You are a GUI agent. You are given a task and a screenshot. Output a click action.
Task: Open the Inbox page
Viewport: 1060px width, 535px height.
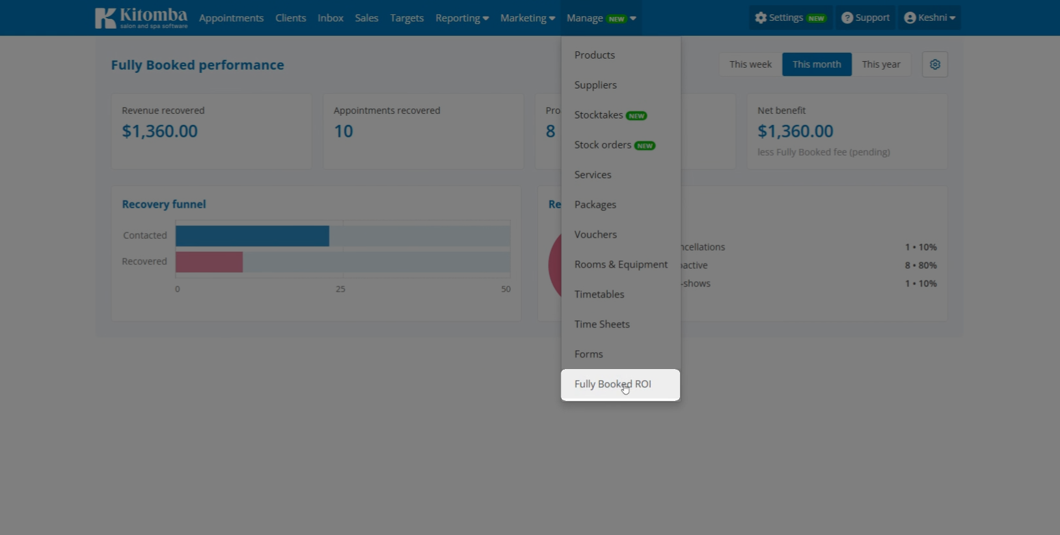pos(331,18)
